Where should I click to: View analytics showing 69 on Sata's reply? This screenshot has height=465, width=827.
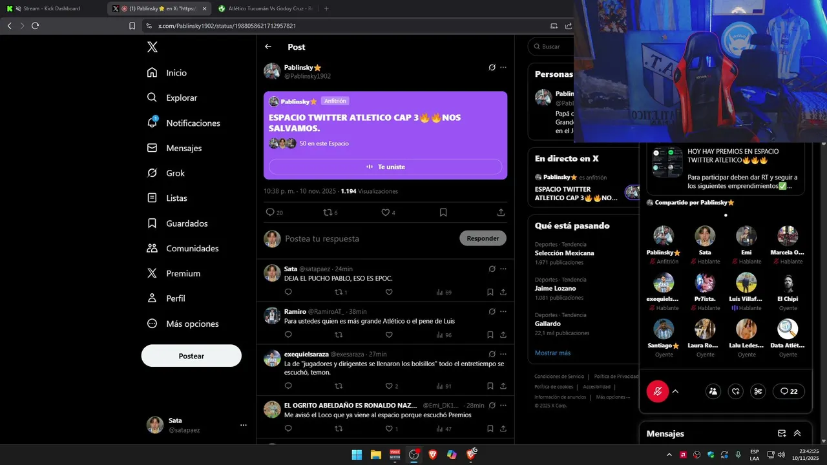pos(444,292)
